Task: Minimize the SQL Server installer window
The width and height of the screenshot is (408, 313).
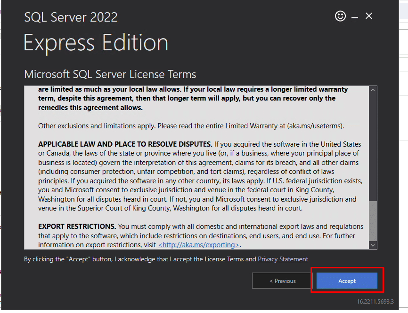Action: 355,17
